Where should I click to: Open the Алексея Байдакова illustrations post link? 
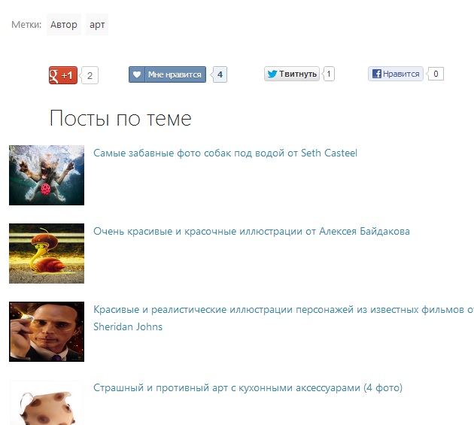pyautogui.click(x=251, y=231)
